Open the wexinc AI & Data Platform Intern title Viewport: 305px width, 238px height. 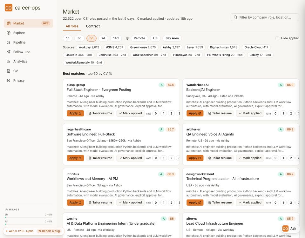coord(111,223)
